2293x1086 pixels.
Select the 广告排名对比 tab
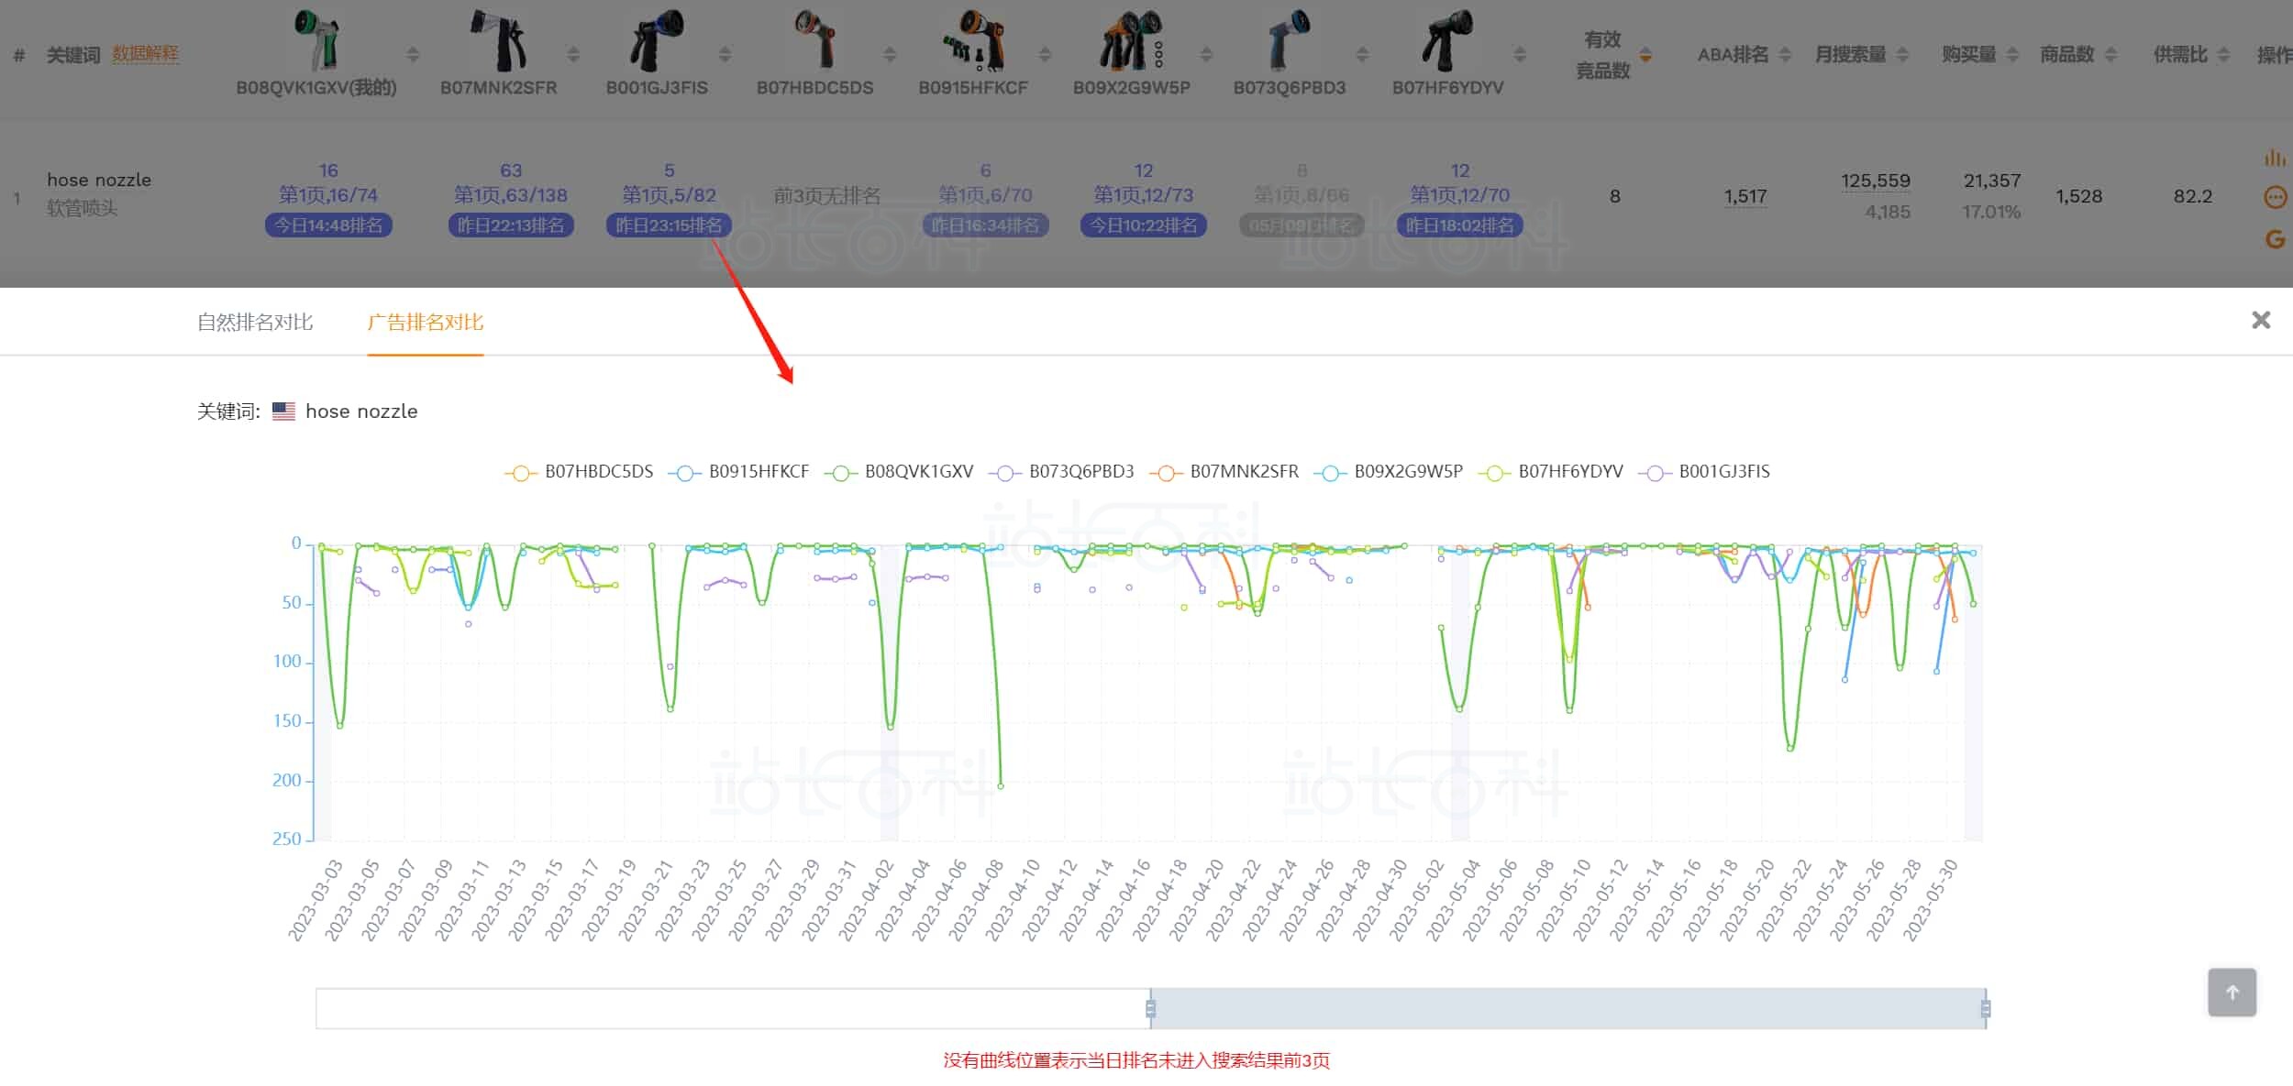(425, 322)
